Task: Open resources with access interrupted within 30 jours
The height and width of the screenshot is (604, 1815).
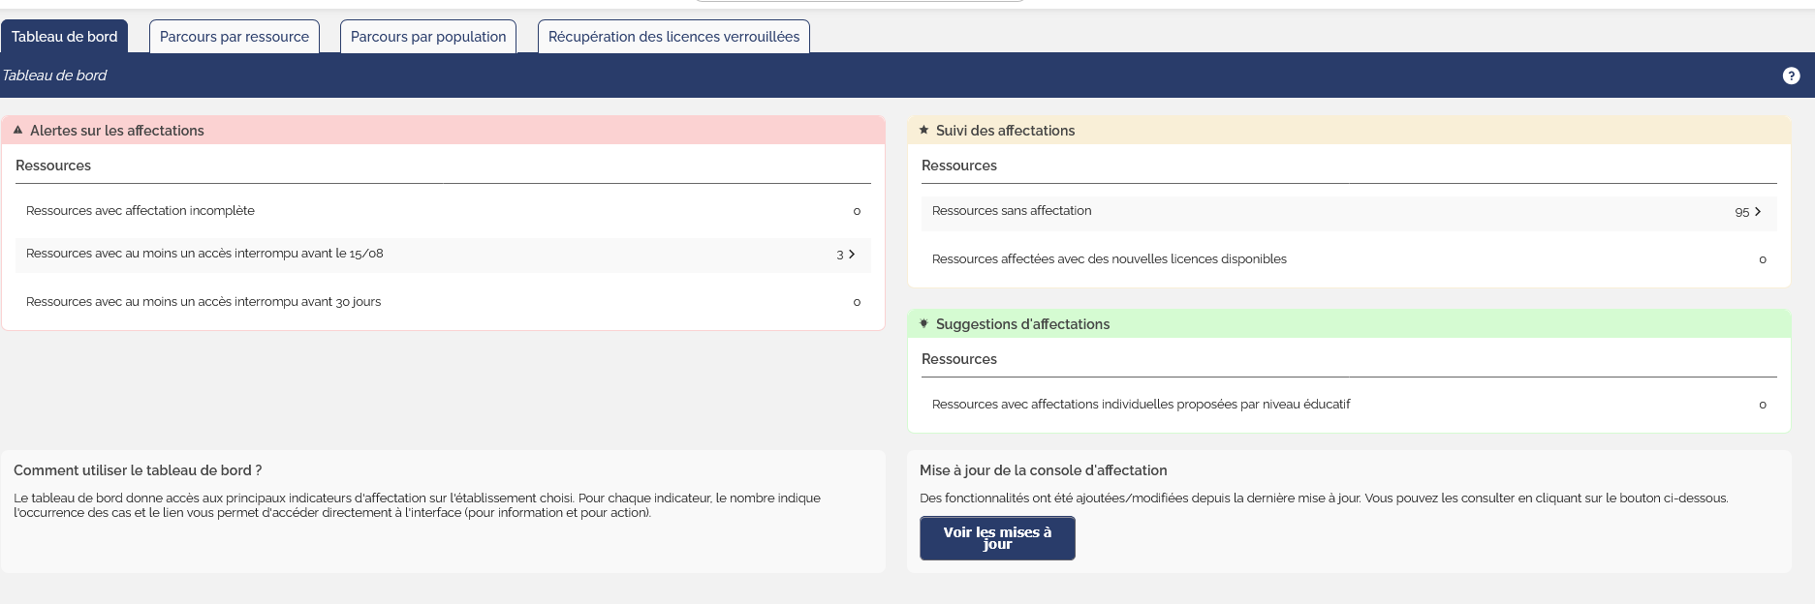Action: pos(443,302)
